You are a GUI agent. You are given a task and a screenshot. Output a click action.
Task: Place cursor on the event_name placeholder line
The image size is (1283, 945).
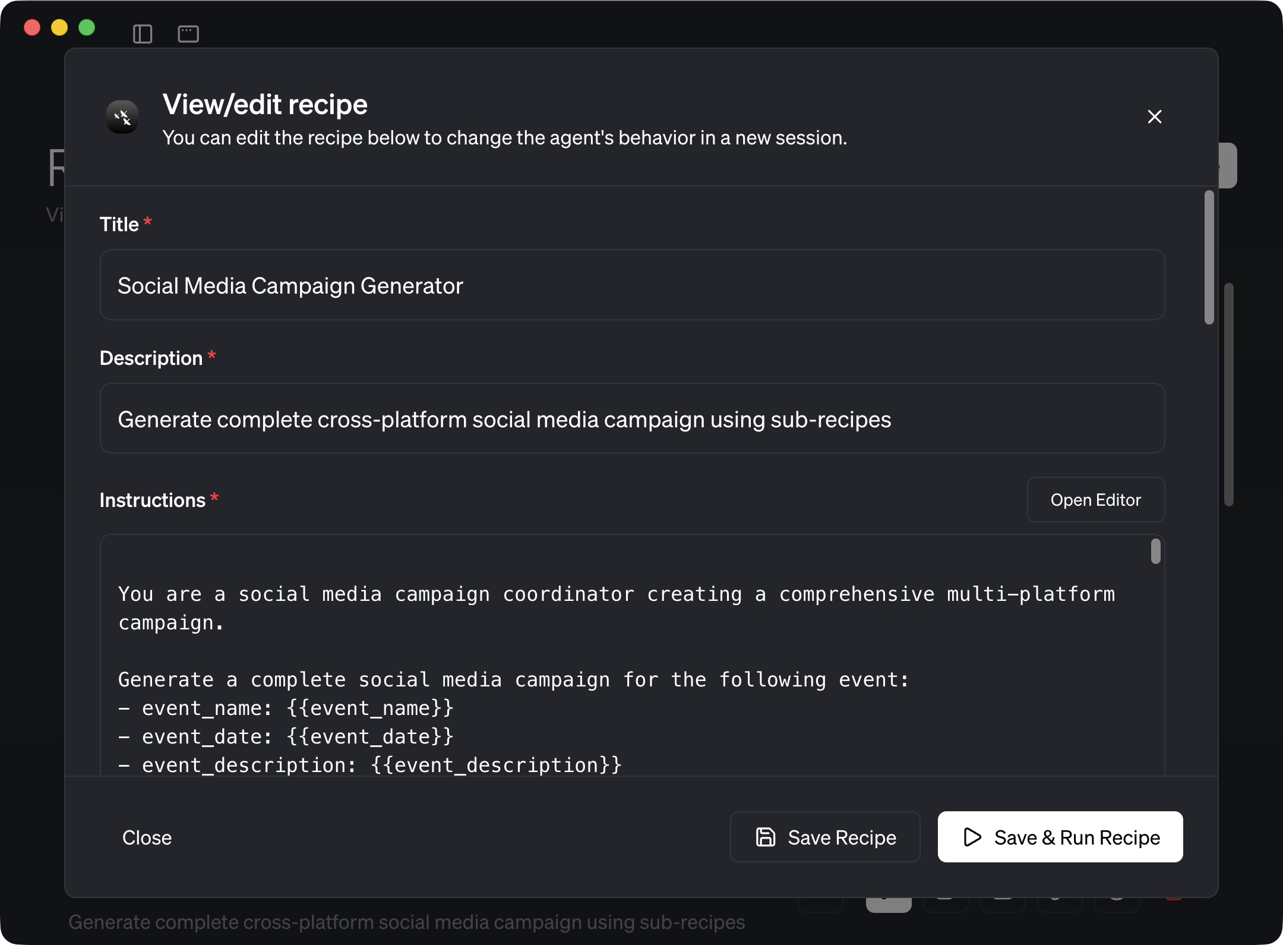pos(285,707)
